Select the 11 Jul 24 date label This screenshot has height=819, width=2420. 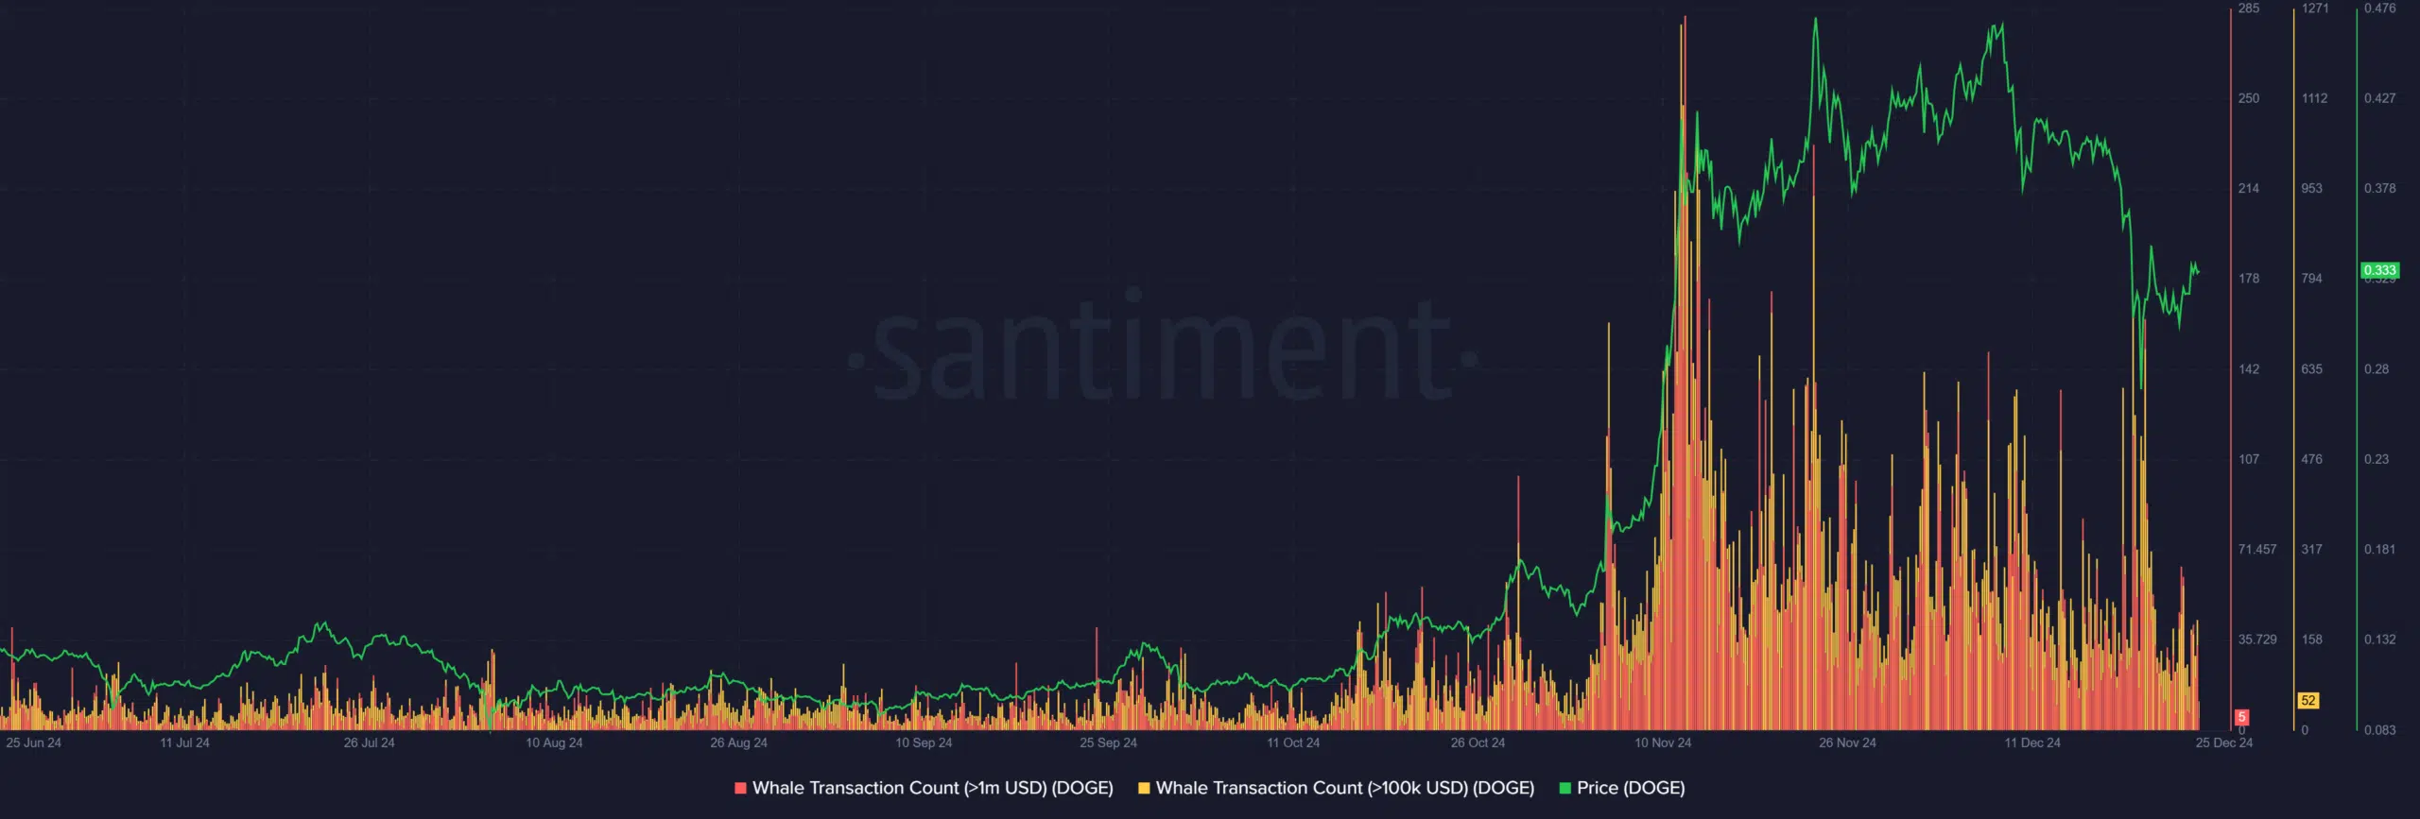(x=184, y=742)
